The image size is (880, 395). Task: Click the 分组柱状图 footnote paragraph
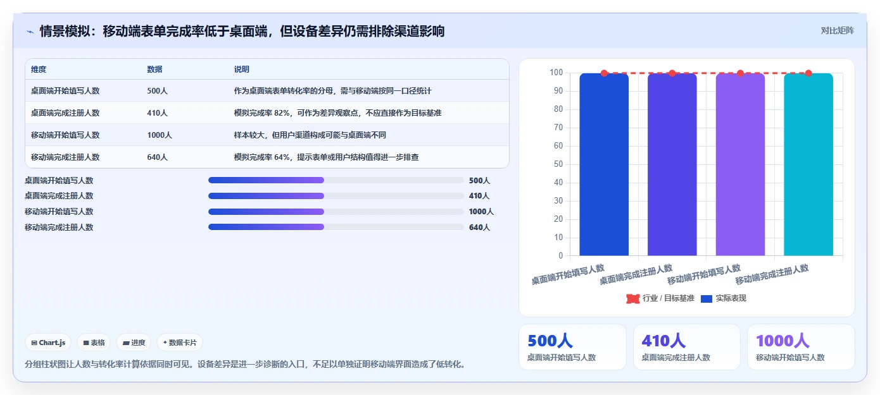(x=245, y=364)
